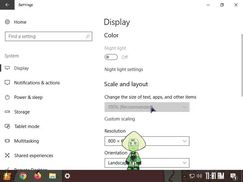The height and width of the screenshot is (182, 243).
Task: Open Night light settings link
Action: pos(124,69)
